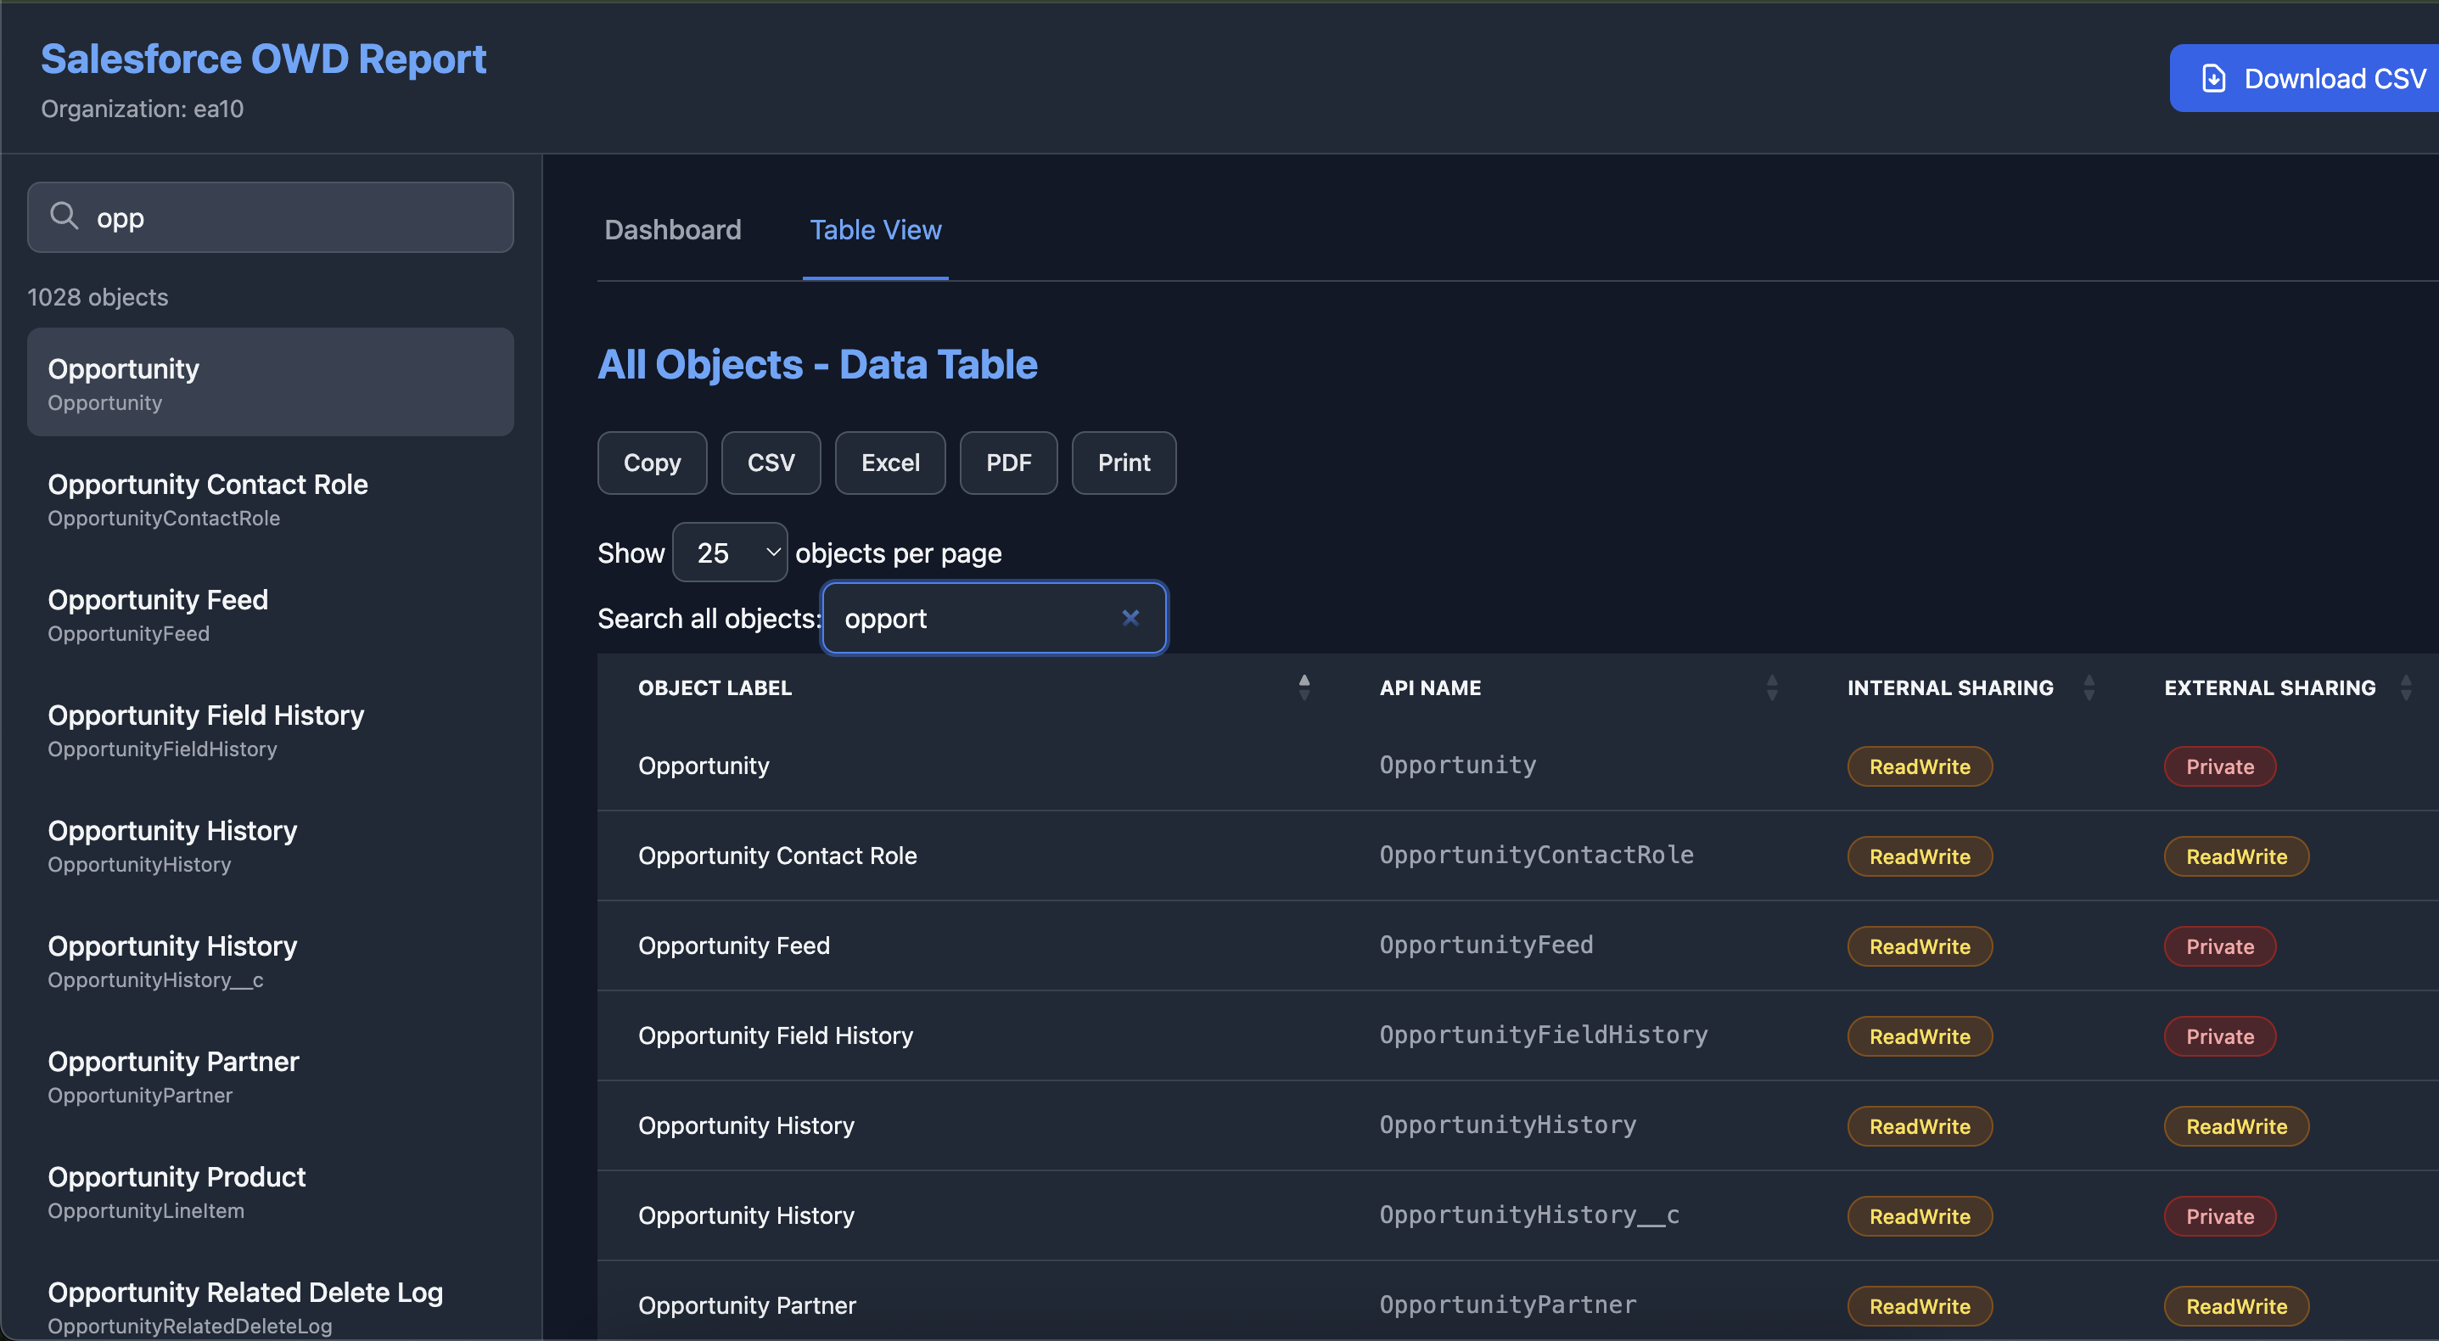Click the Private badge in Opportunity Feed row

click(x=2218, y=945)
